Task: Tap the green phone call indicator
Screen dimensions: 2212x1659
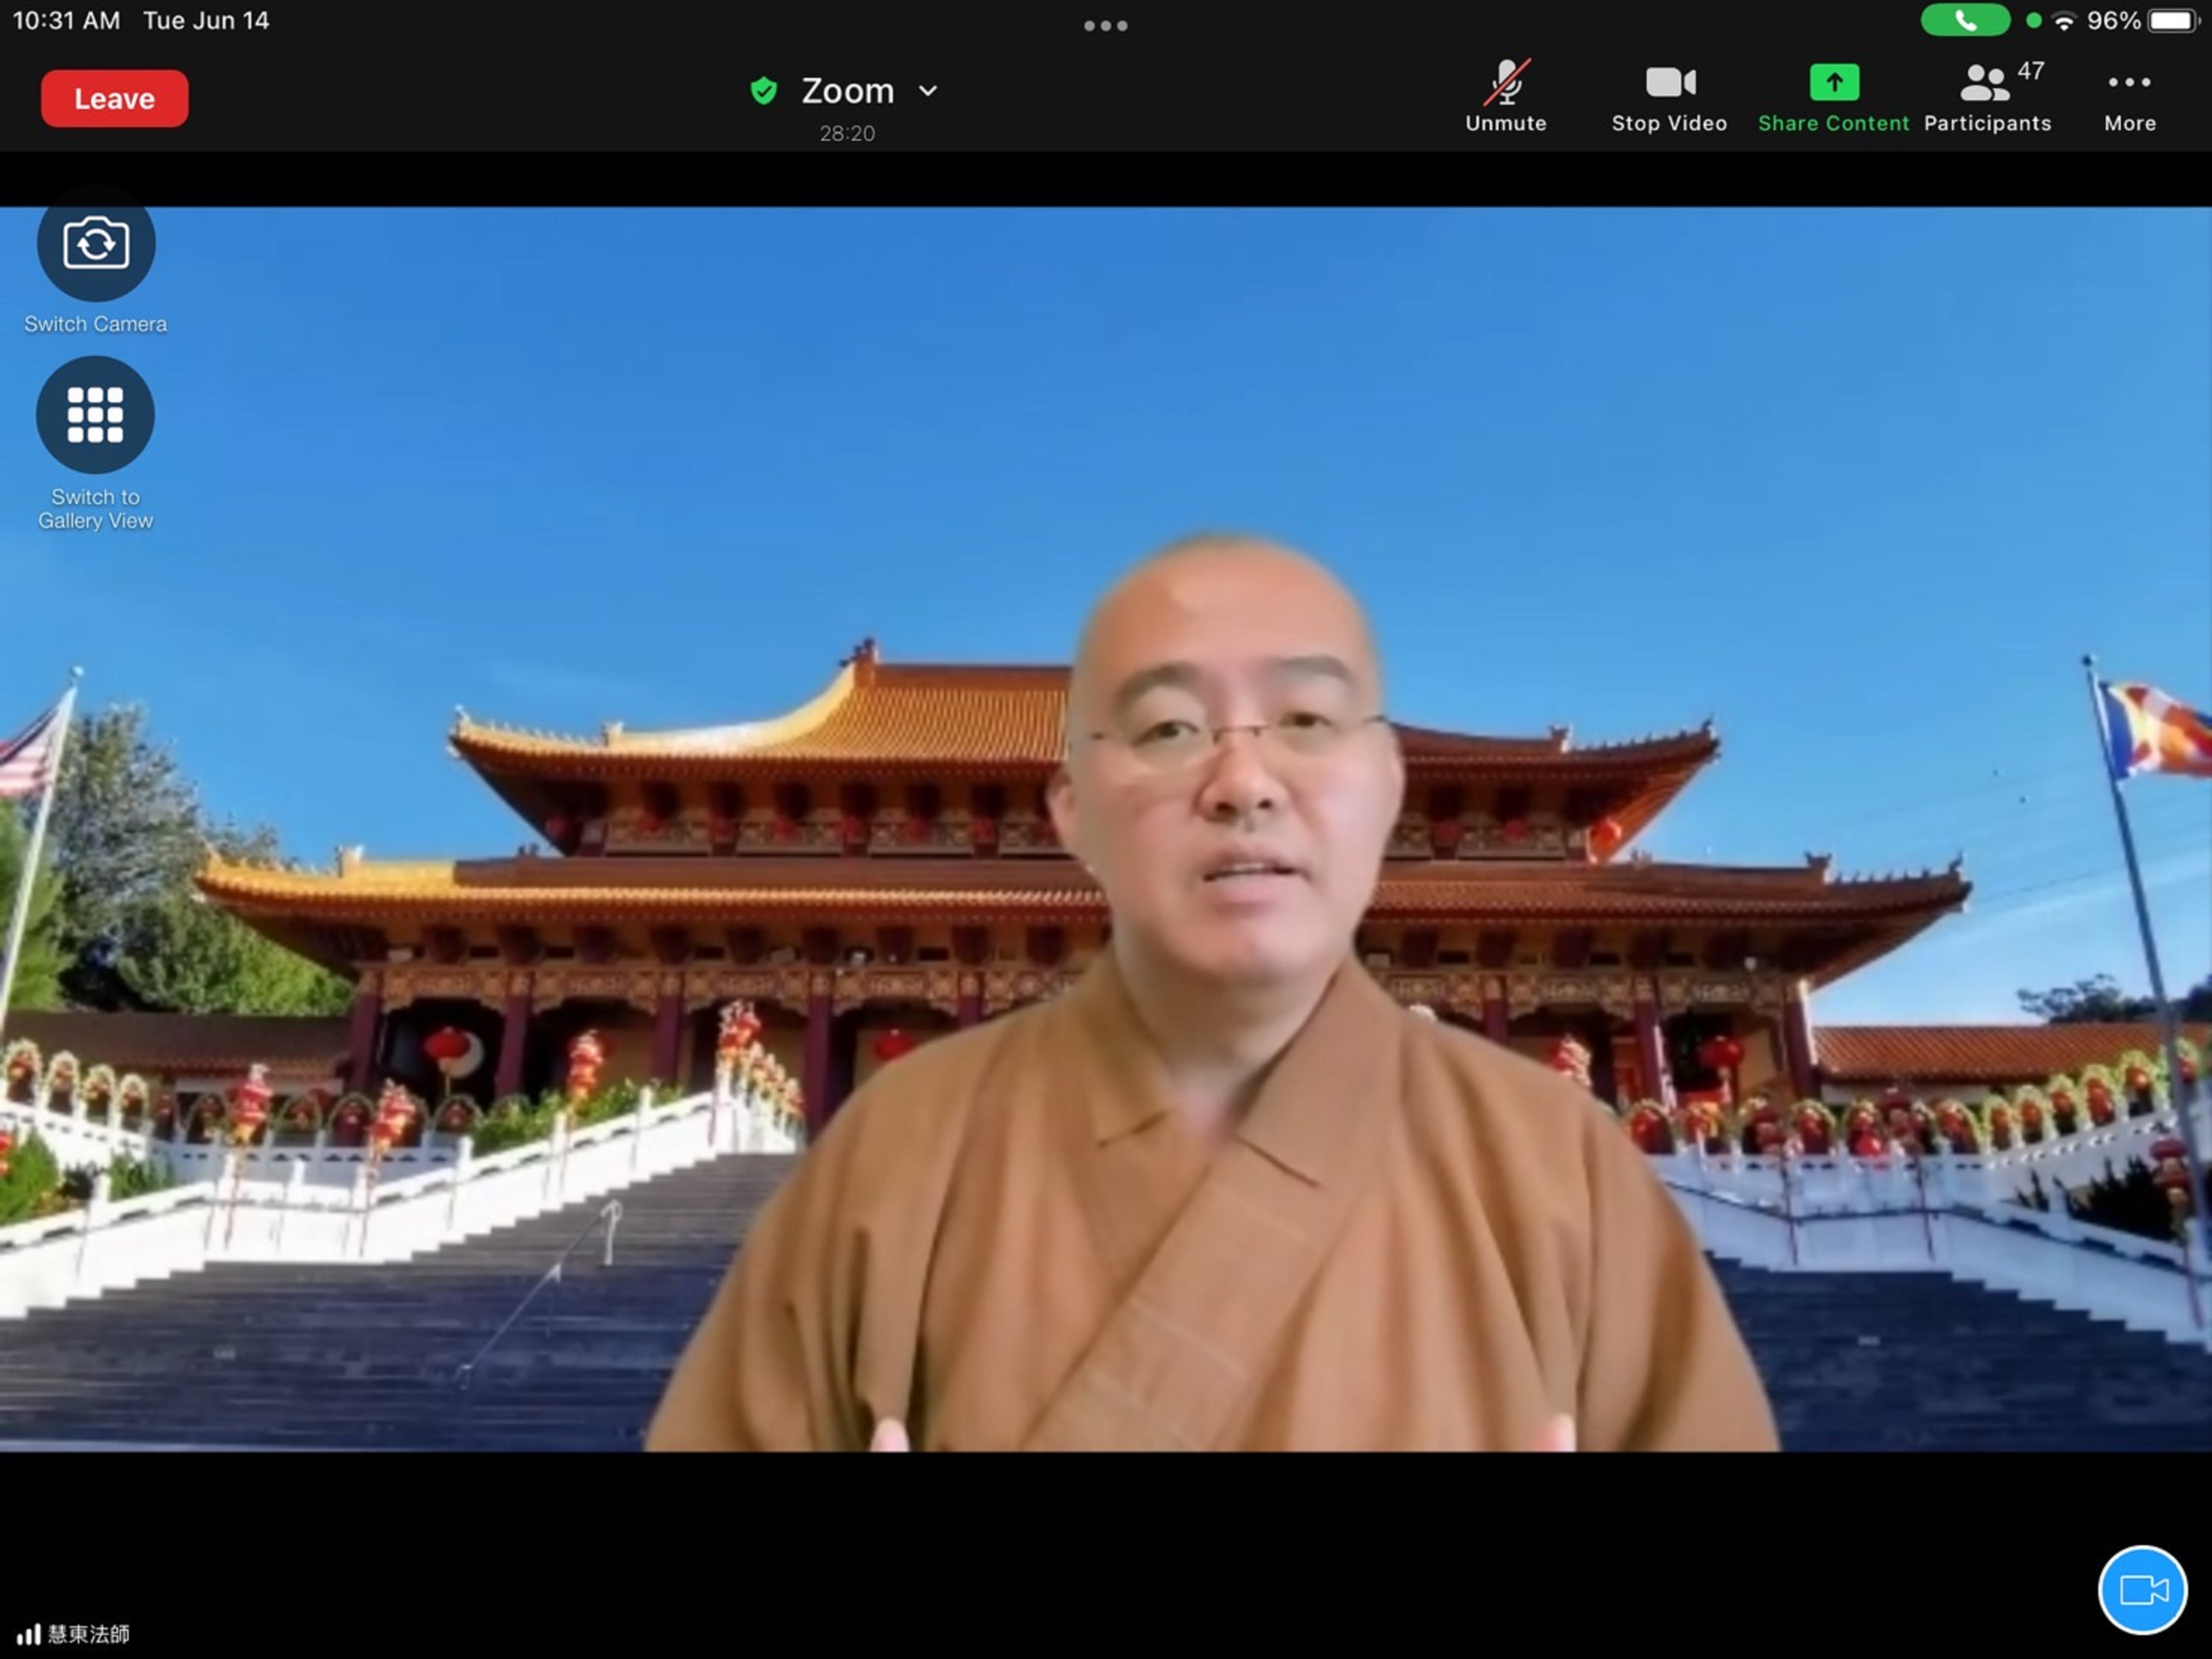Action: click(1965, 20)
